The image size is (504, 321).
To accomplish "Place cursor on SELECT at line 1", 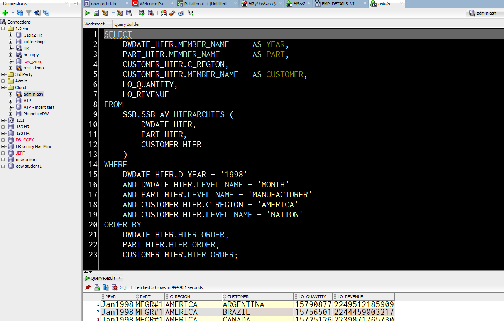I will (118, 34).
